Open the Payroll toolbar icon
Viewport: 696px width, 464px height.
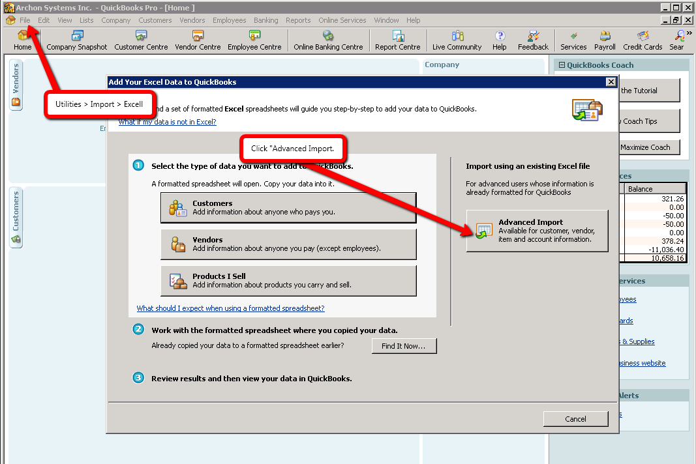tap(605, 40)
